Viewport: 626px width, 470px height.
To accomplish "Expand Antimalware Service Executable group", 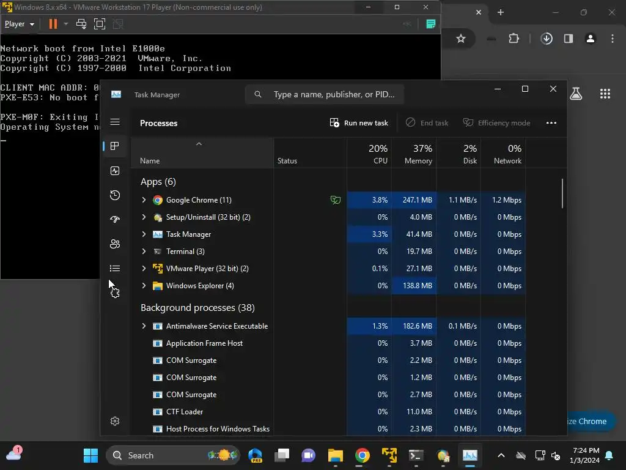I will (144, 326).
